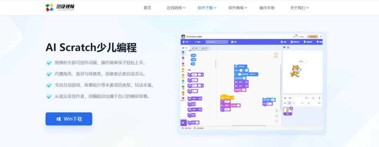Toggle the checkbox beside the x坐标 block
This screenshot has height=147, width=379.
pyautogui.click(x=189, y=55)
